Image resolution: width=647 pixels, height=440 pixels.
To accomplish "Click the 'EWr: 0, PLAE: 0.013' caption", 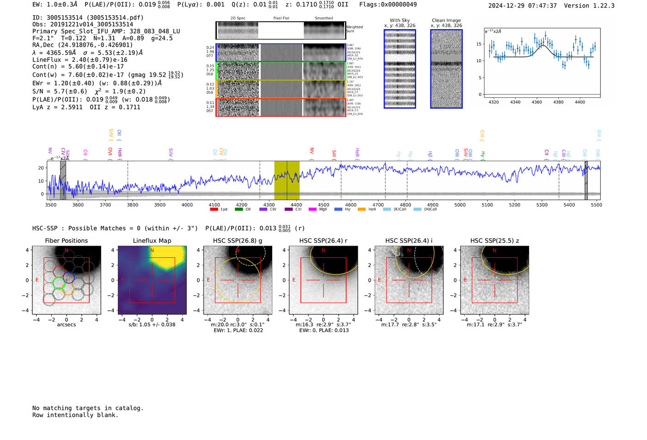I will tap(323, 330).
